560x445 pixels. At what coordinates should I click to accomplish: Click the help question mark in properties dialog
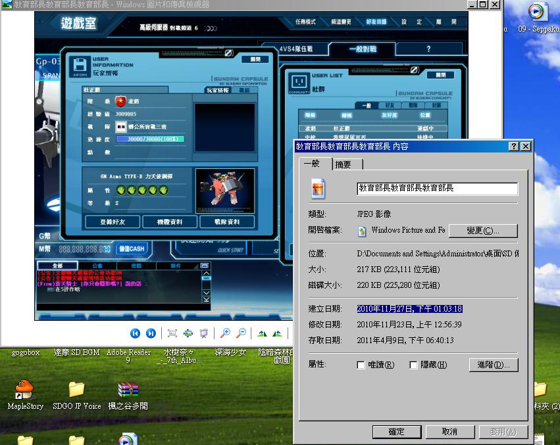click(513, 147)
